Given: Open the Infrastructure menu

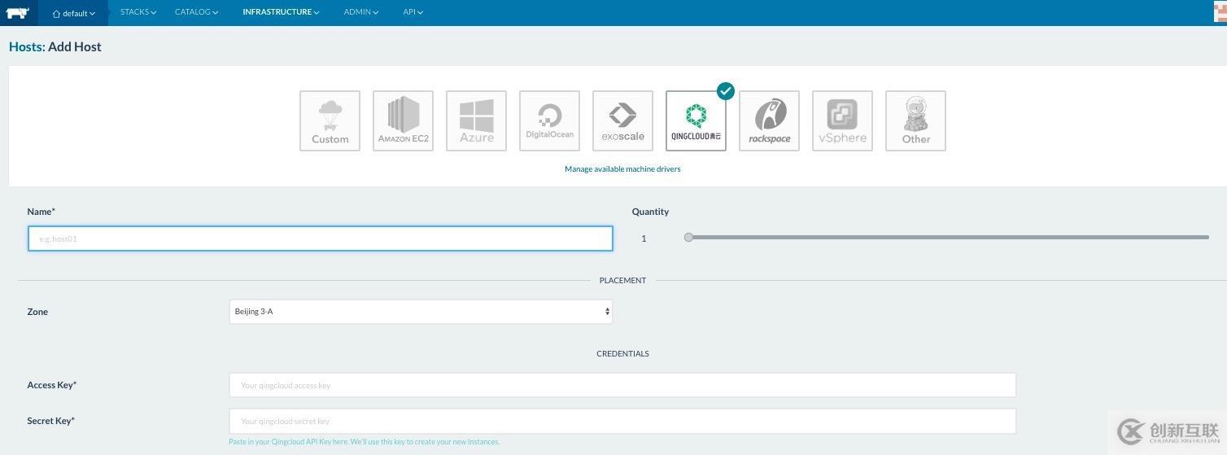Looking at the screenshot, I should point(281,12).
